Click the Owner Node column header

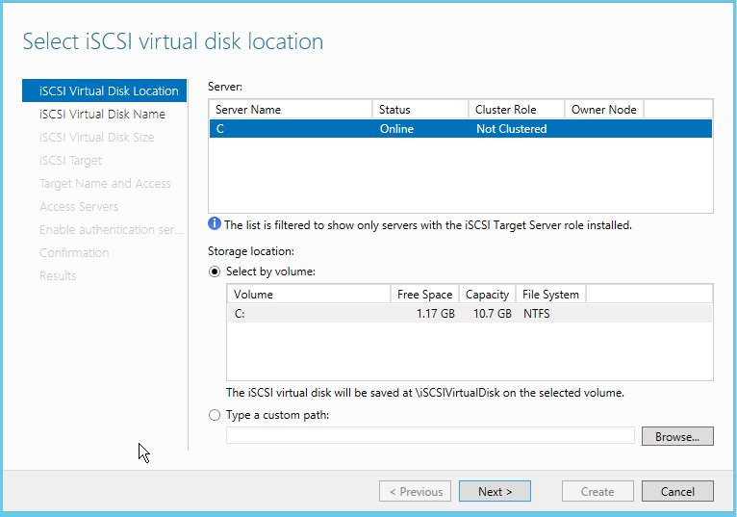click(x=603, y=110)
